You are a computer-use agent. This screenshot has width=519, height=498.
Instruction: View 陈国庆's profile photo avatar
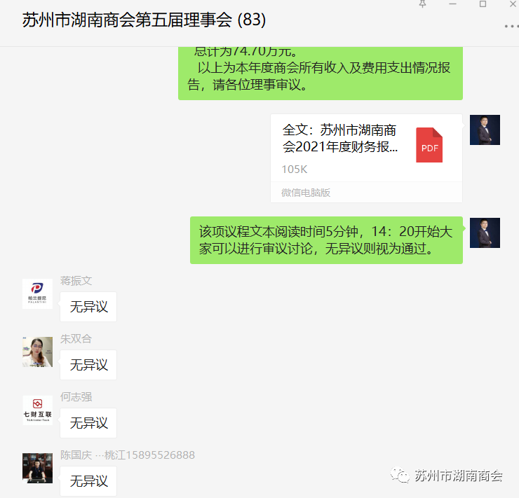coord(37,469)
